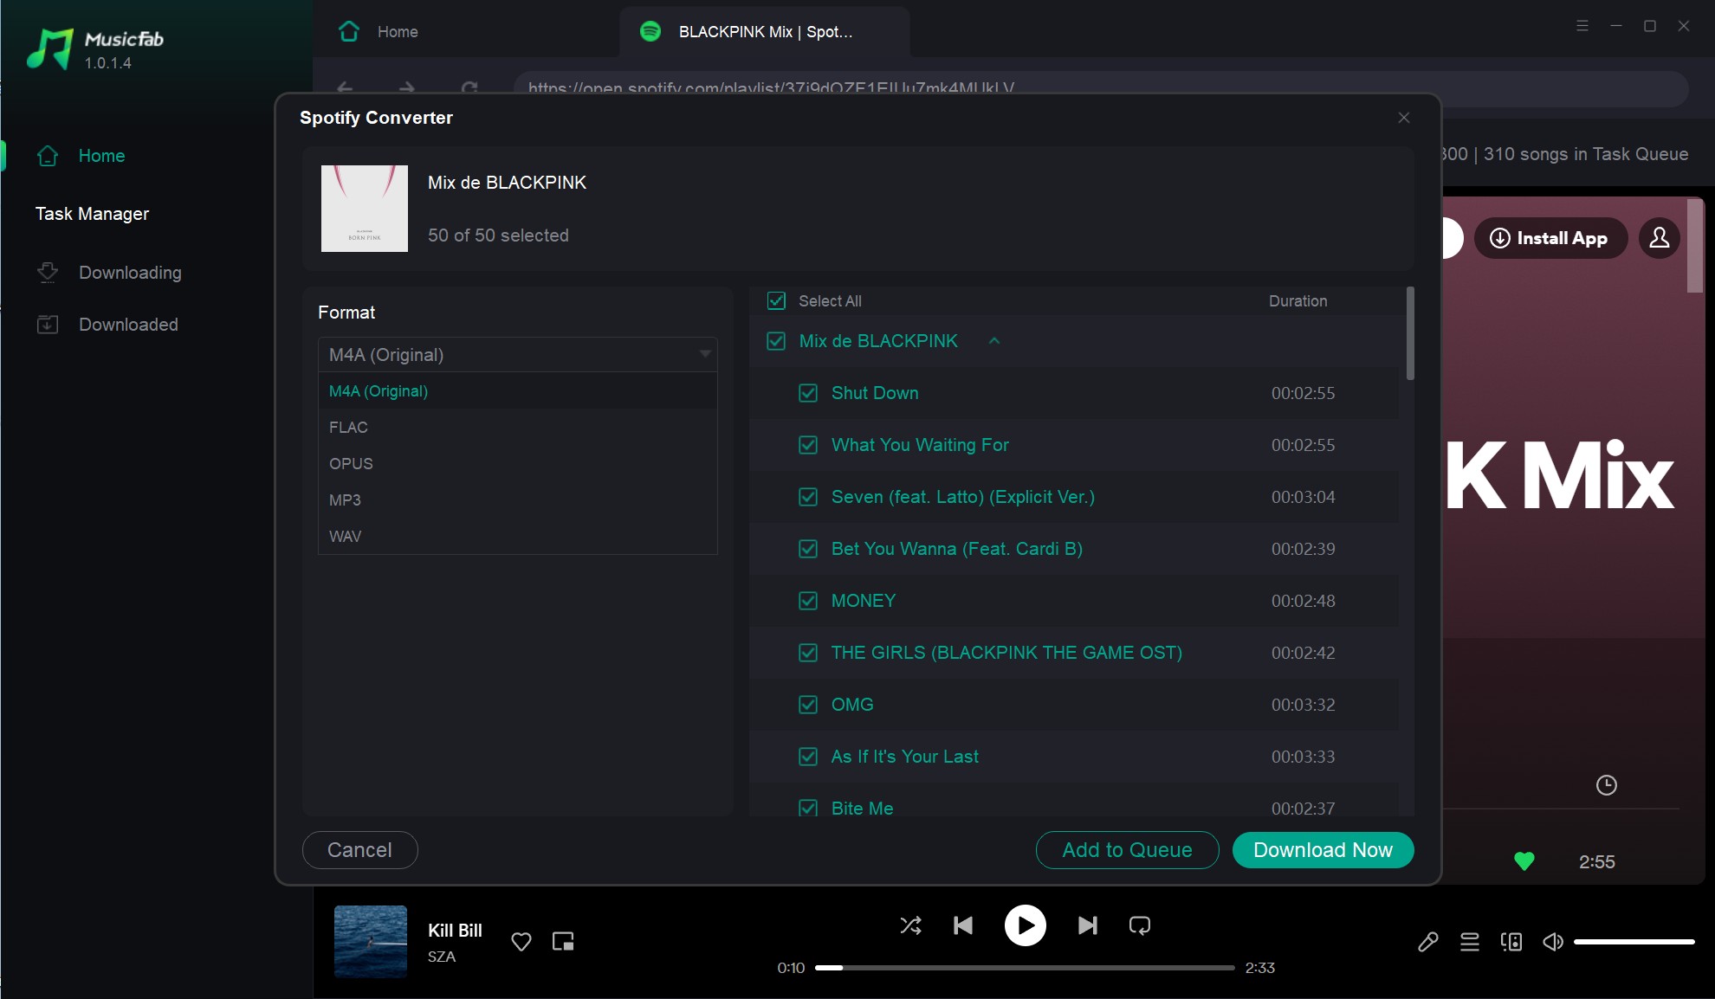1715x999 pixels.
Task: Click the Install App button on Spotify
Action: pos(1550,238)
